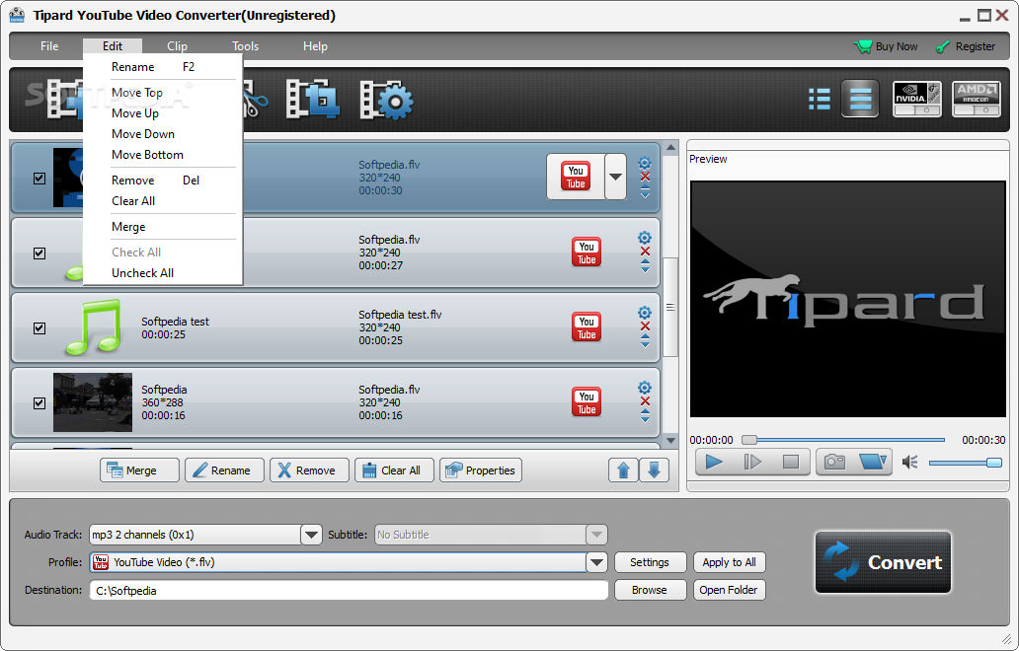Open the Tools menu

point(246,46)
